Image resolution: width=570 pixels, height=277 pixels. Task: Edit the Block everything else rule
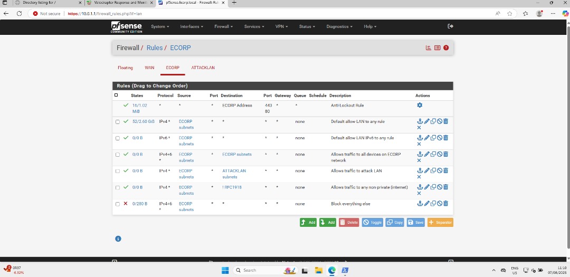(x=427, y=204)
